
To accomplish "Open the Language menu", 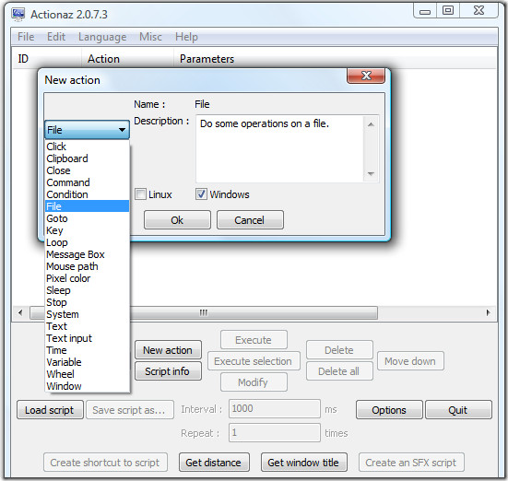I will pos(102,37).
